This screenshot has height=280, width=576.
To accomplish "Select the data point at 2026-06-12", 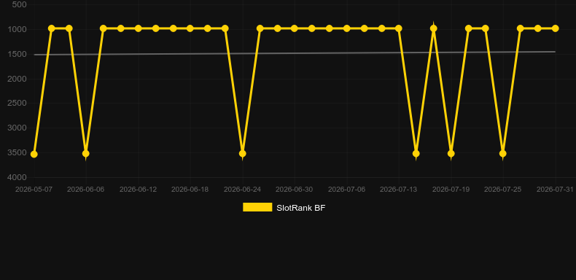I will (x=138, y=28).
